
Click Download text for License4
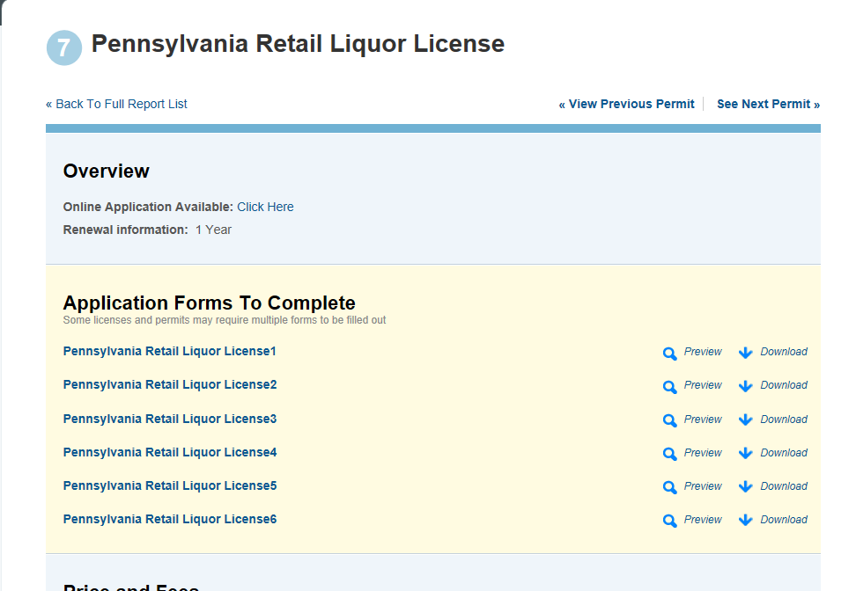click(x=784, y=453)
